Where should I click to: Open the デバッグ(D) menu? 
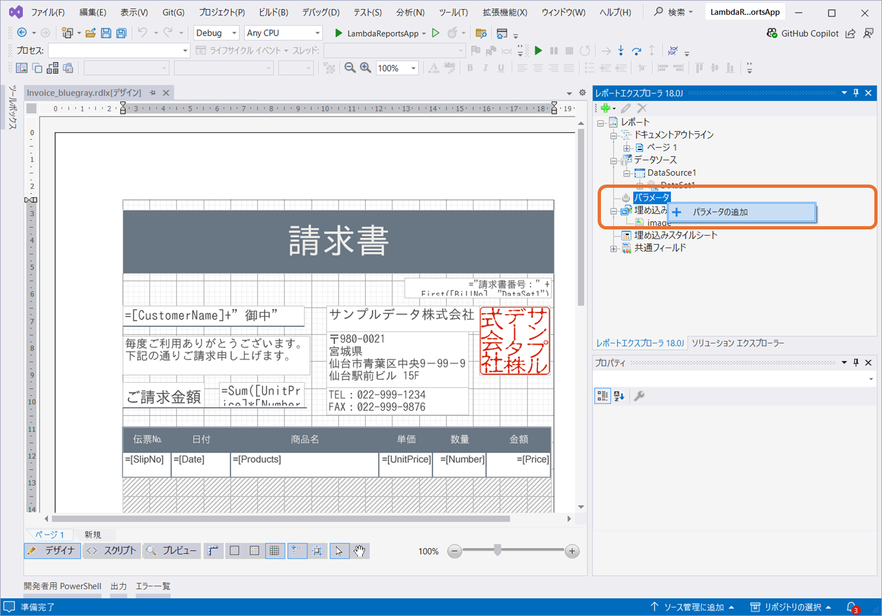click(320, 12)
